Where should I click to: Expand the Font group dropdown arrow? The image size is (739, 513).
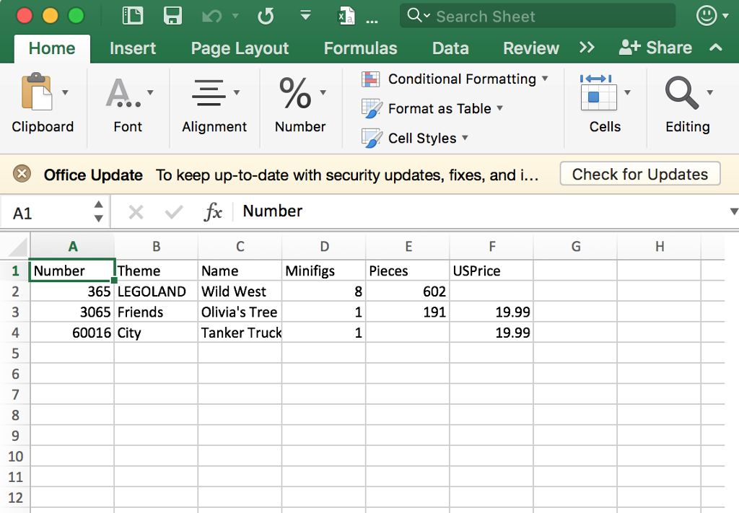[x=150, y=92]
